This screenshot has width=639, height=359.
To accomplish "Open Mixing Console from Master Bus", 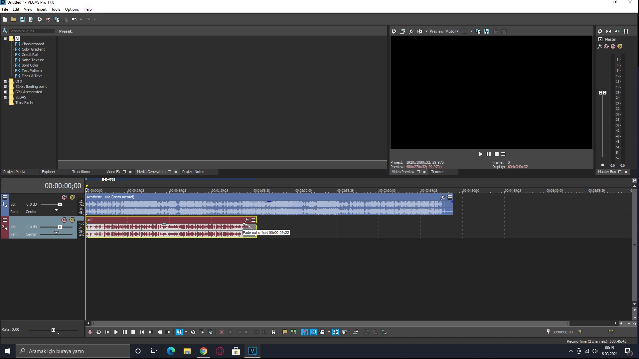I will [626, 31].
